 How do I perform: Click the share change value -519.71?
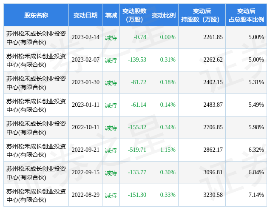[x=137, y=150]
